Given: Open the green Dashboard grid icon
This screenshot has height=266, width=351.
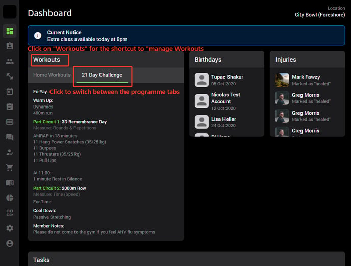Looking at the screenshot, I should [10, 31].
